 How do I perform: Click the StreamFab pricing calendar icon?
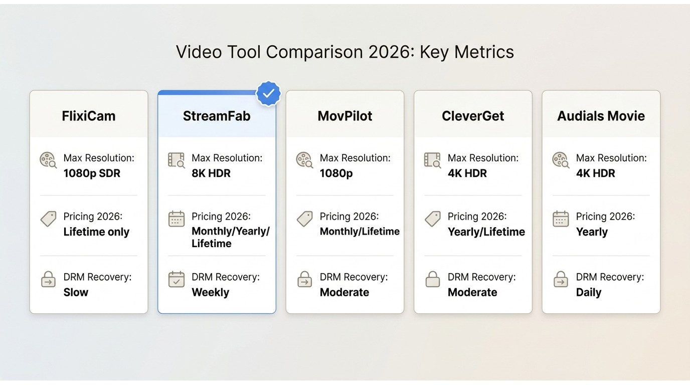click(177, 219)
